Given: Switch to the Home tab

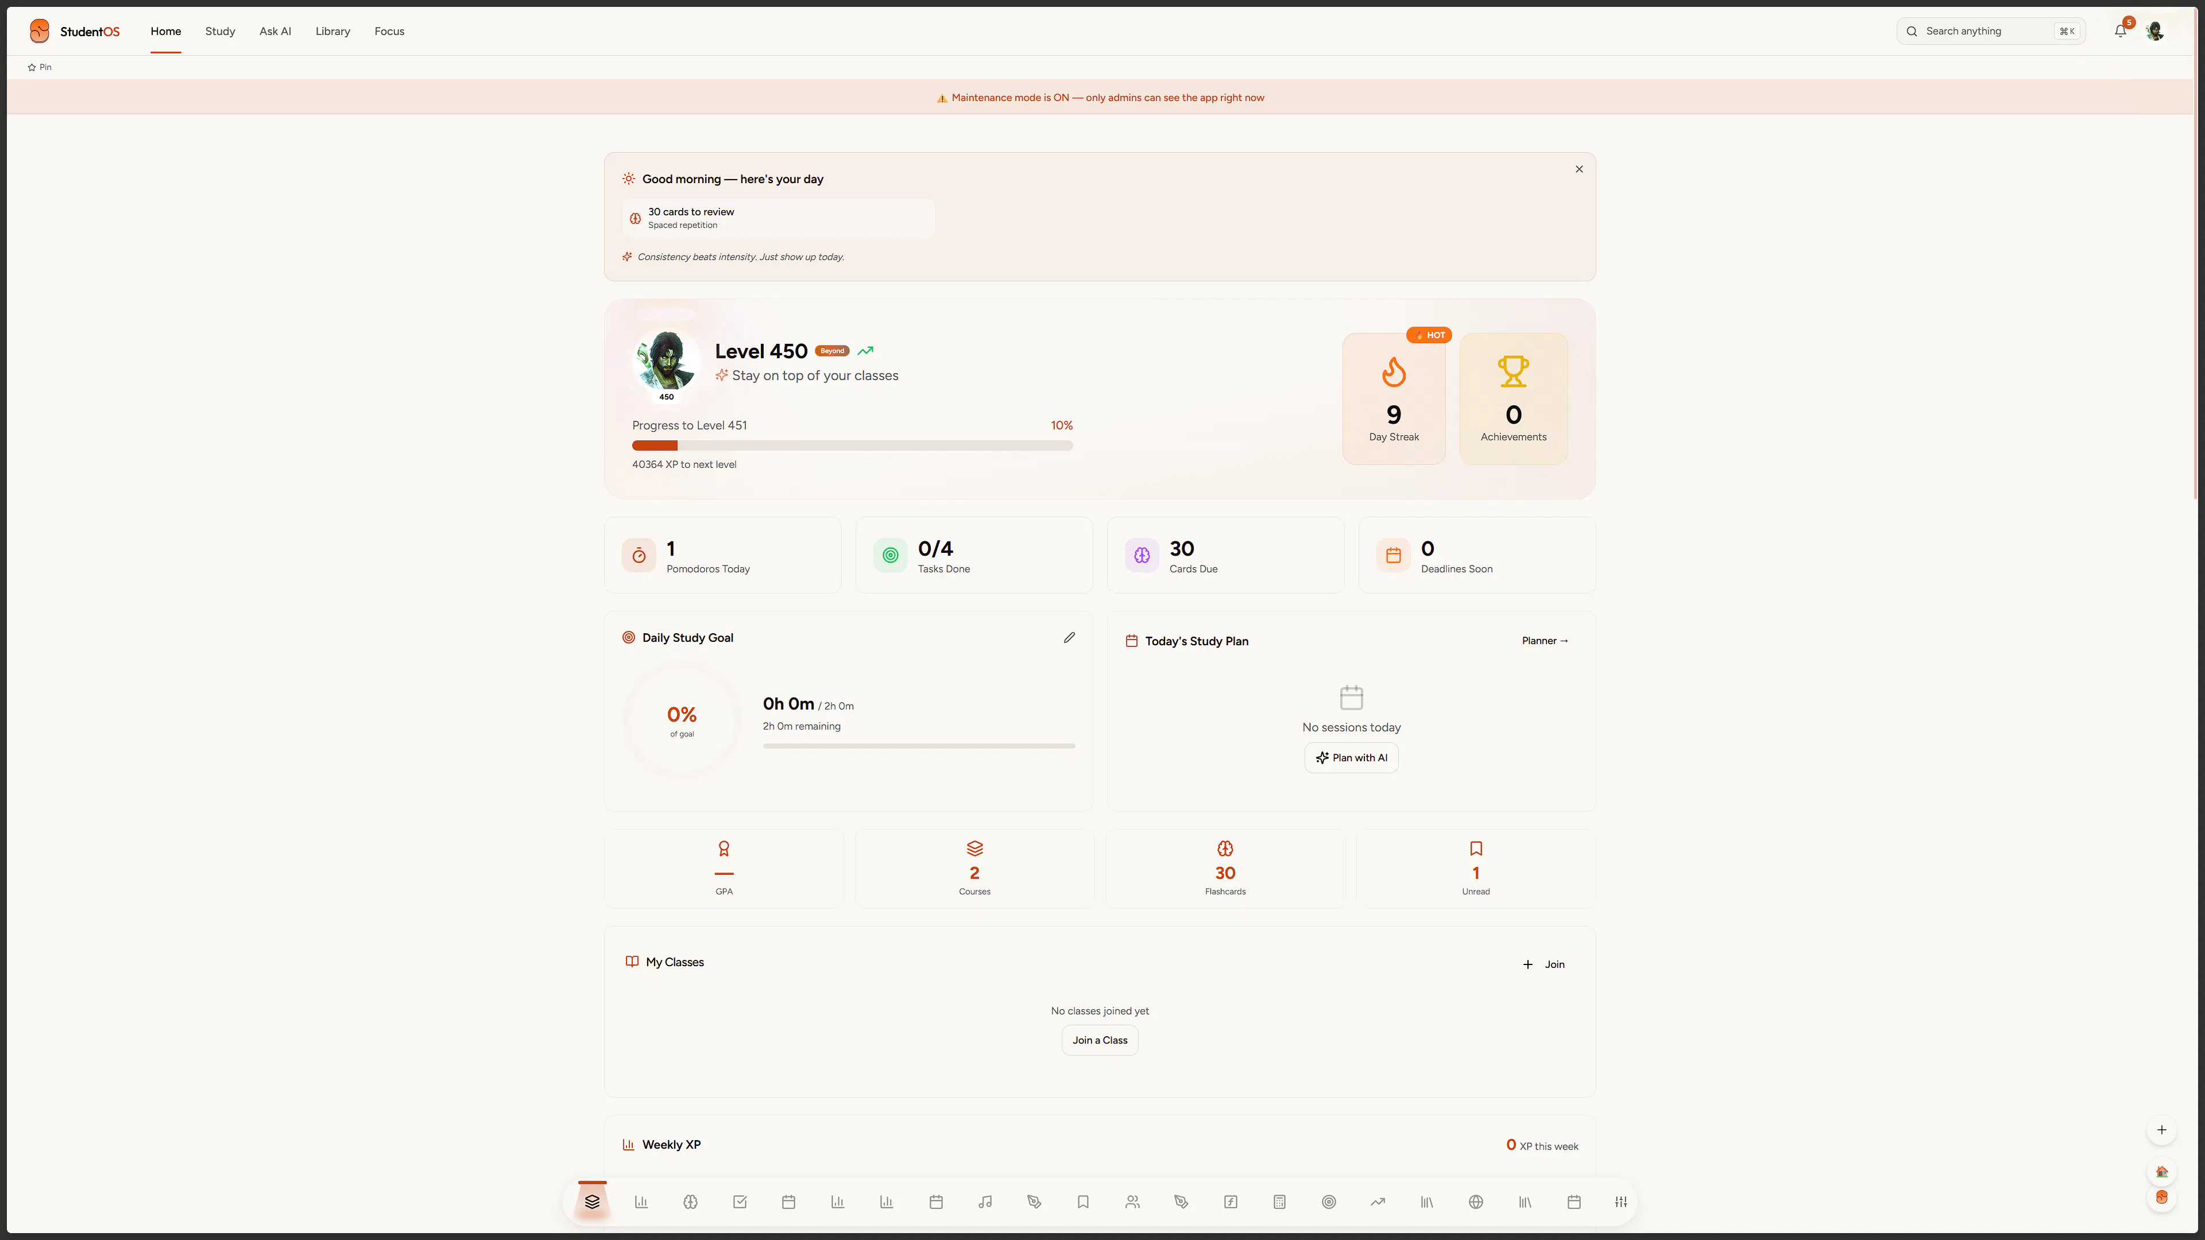Looking at the screenshot, I should click(166, 31).
